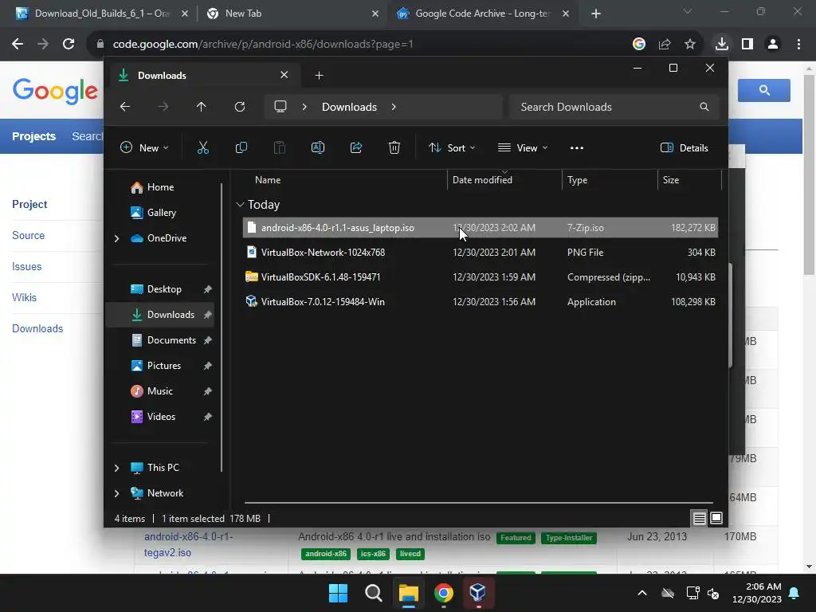Viewport: 816px width, 612px height.
Task: Show hidden system tray icons
Action: 642,593
